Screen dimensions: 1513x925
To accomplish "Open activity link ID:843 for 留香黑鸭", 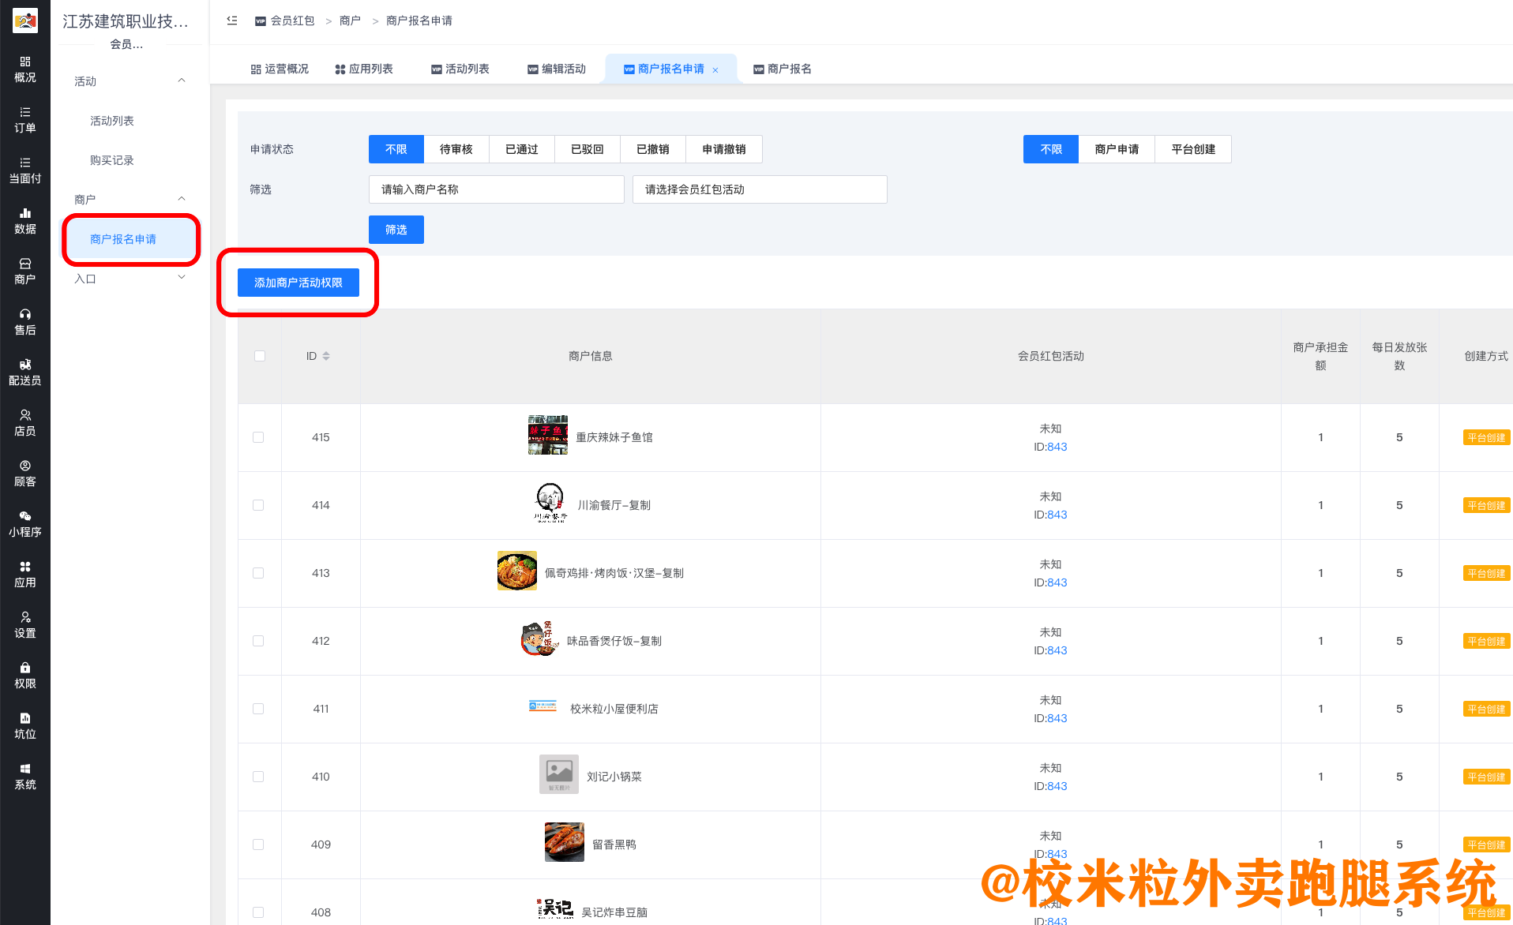I will pyautogui.click(x=1057, y=854).
